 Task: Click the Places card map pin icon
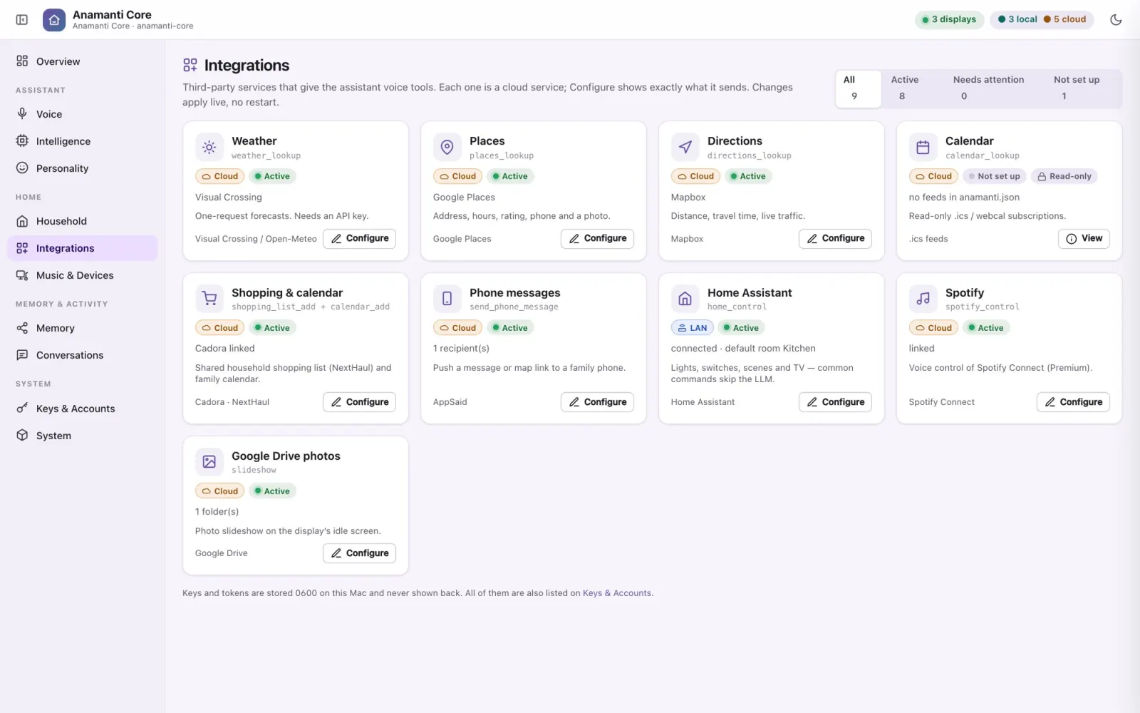(447, 148)
